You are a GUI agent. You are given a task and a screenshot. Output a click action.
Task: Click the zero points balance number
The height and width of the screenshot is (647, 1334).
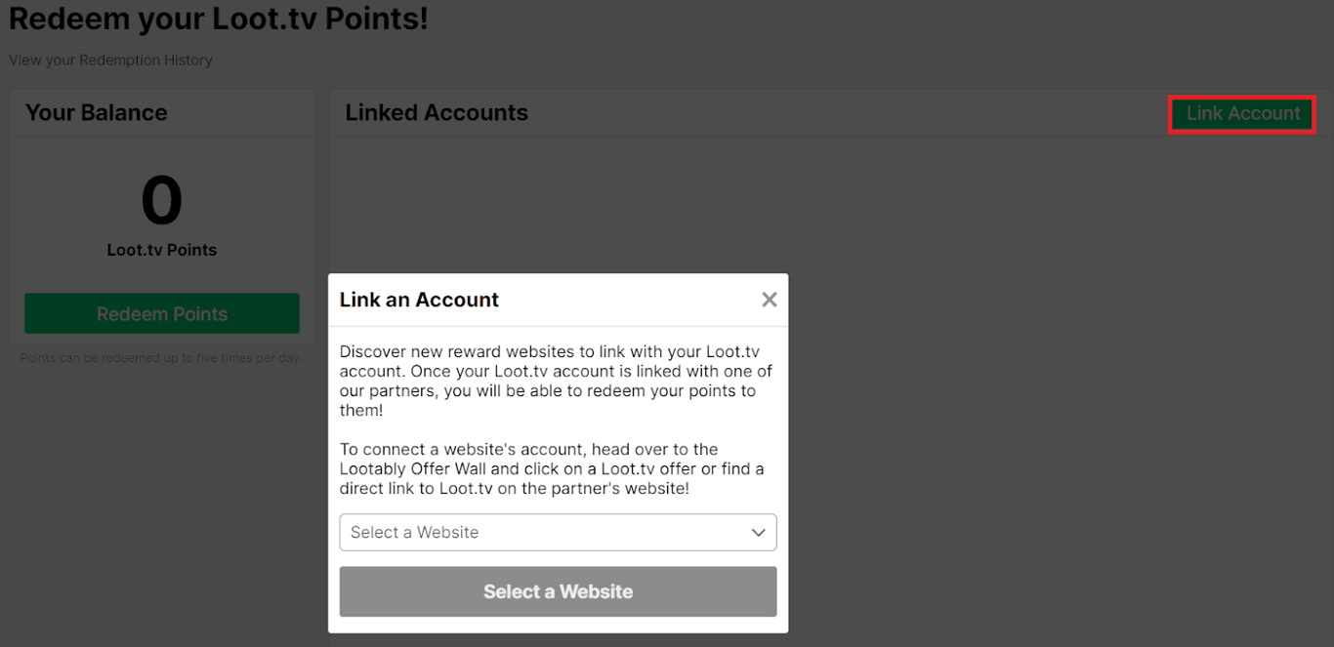[x=161, y=201]
